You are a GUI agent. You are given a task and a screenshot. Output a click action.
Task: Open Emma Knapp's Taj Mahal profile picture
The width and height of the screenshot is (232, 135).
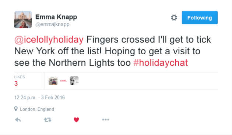point(23,19)
